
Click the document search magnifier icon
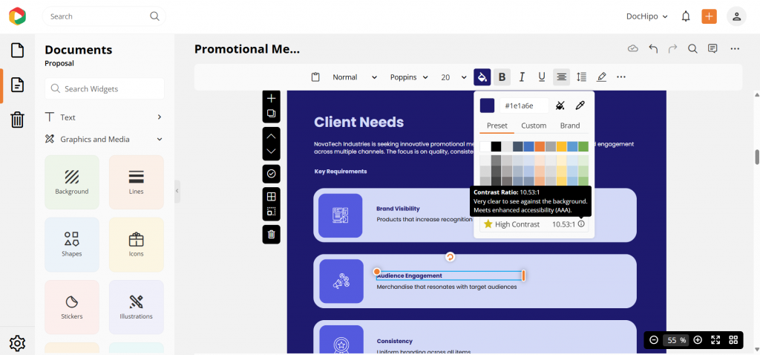point(692,48)
